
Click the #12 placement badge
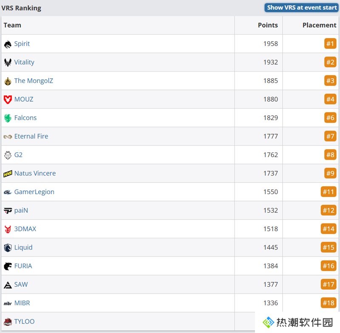point(329,210)
